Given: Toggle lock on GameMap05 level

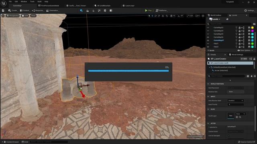Looking at the screenshot, I should tap(239, 34).
